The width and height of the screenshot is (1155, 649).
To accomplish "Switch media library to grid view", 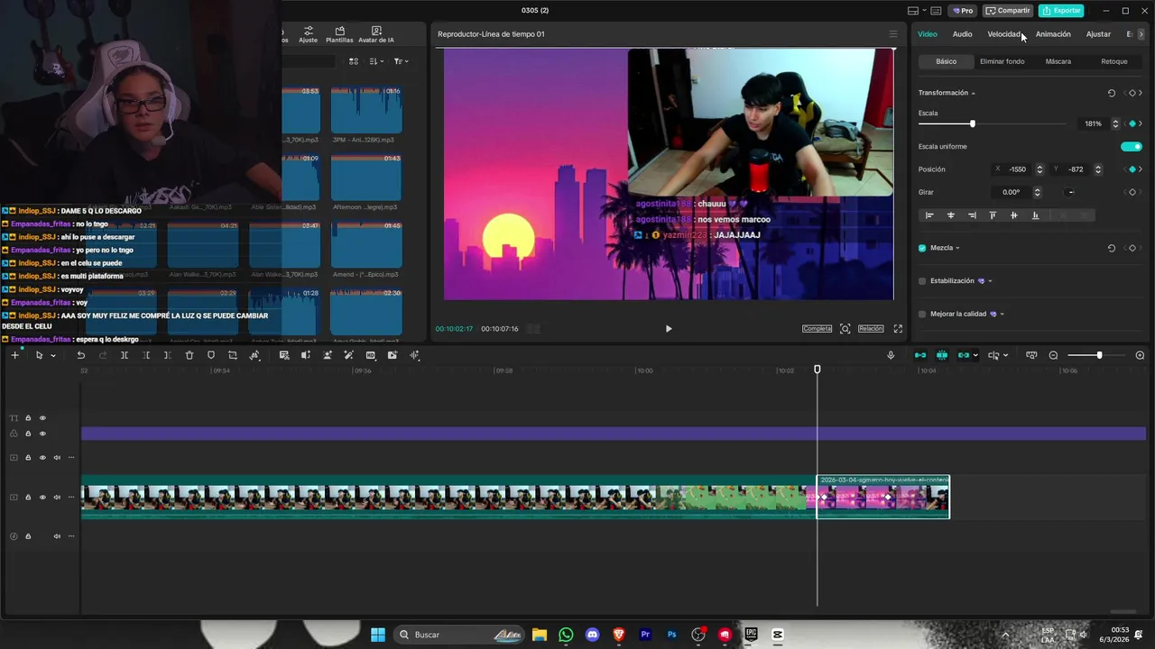I will (x=354, y=61).
